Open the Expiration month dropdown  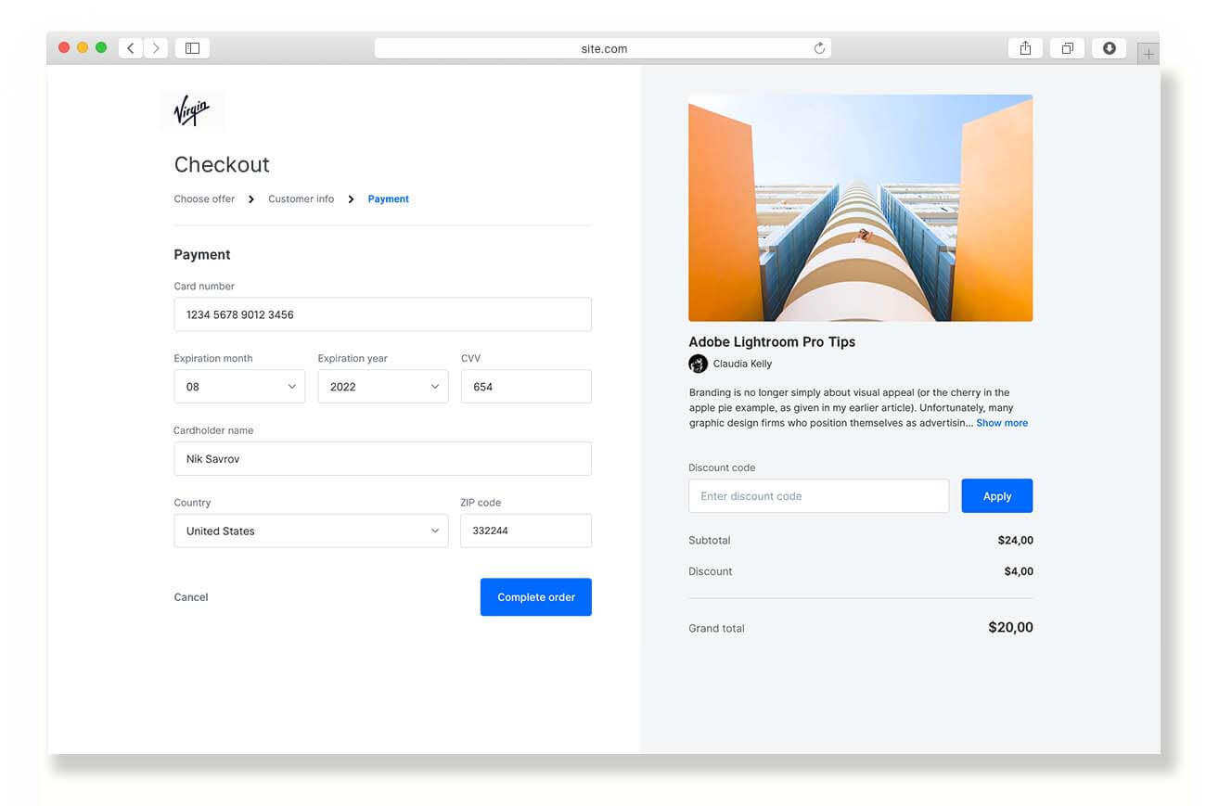click(x=239, y=387)
